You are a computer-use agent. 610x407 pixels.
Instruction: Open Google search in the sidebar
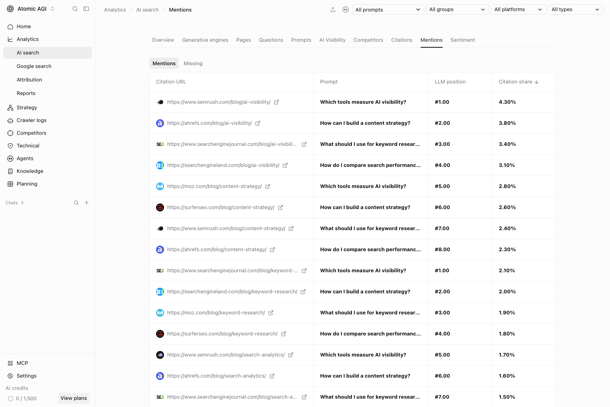pyautogui.click(x=34, y=66)
